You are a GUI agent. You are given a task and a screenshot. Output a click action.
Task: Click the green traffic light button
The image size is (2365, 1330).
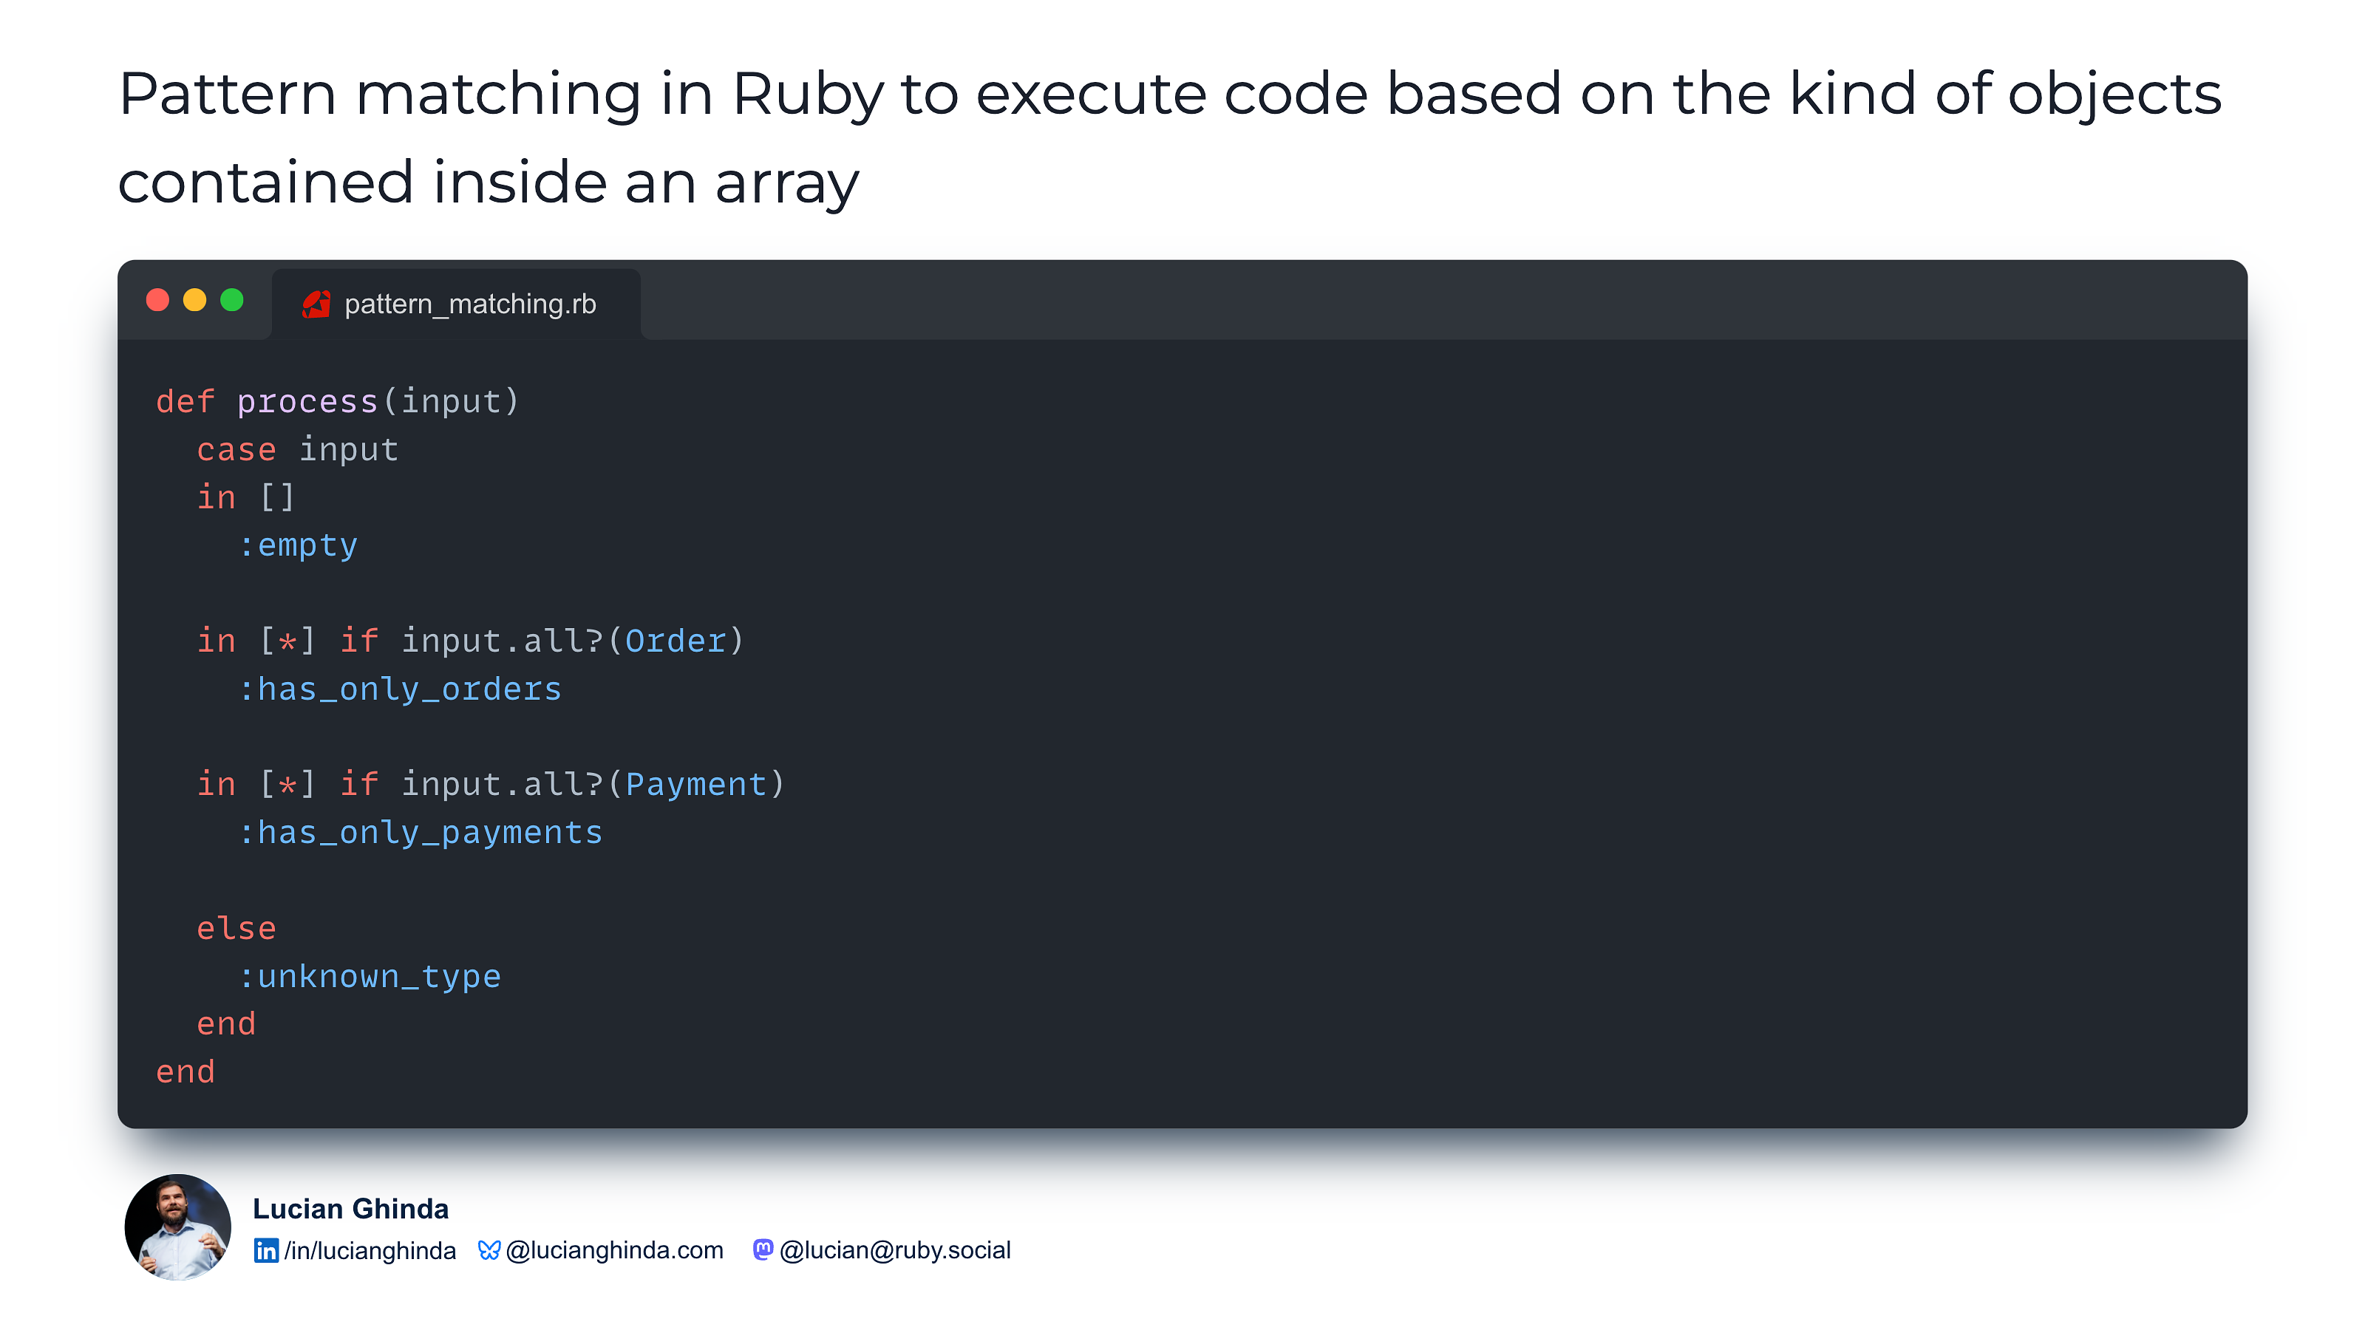click(234, 300)
